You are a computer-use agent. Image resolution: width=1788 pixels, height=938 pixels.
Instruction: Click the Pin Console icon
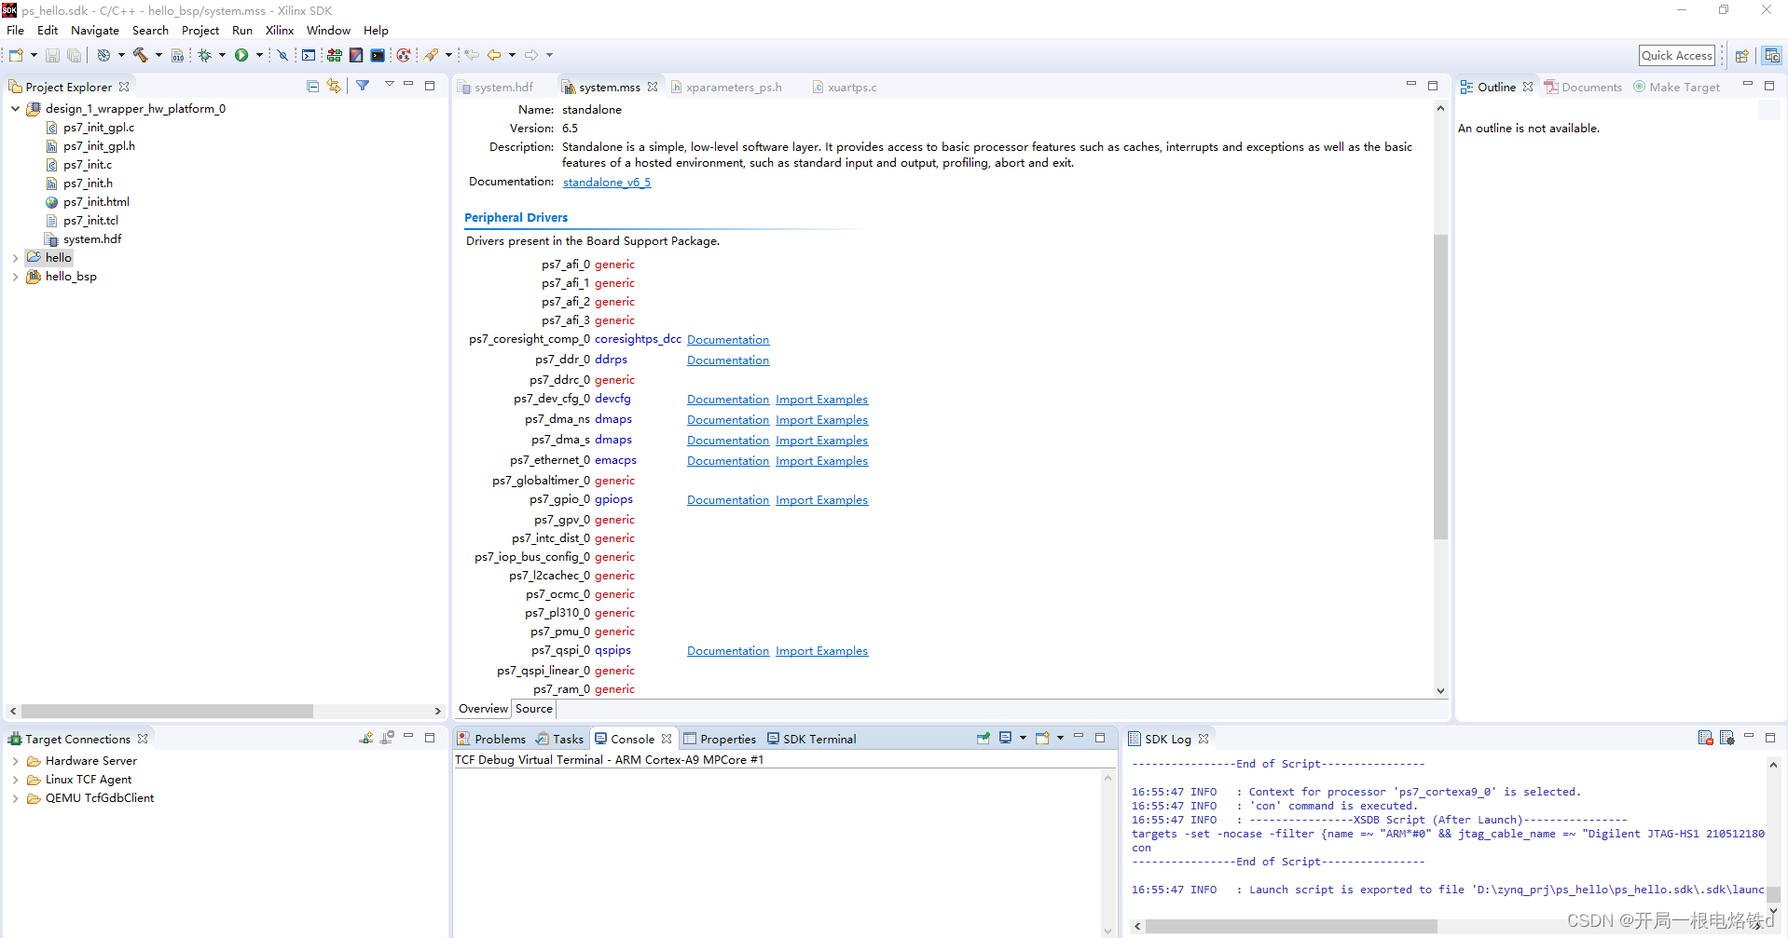983,738
